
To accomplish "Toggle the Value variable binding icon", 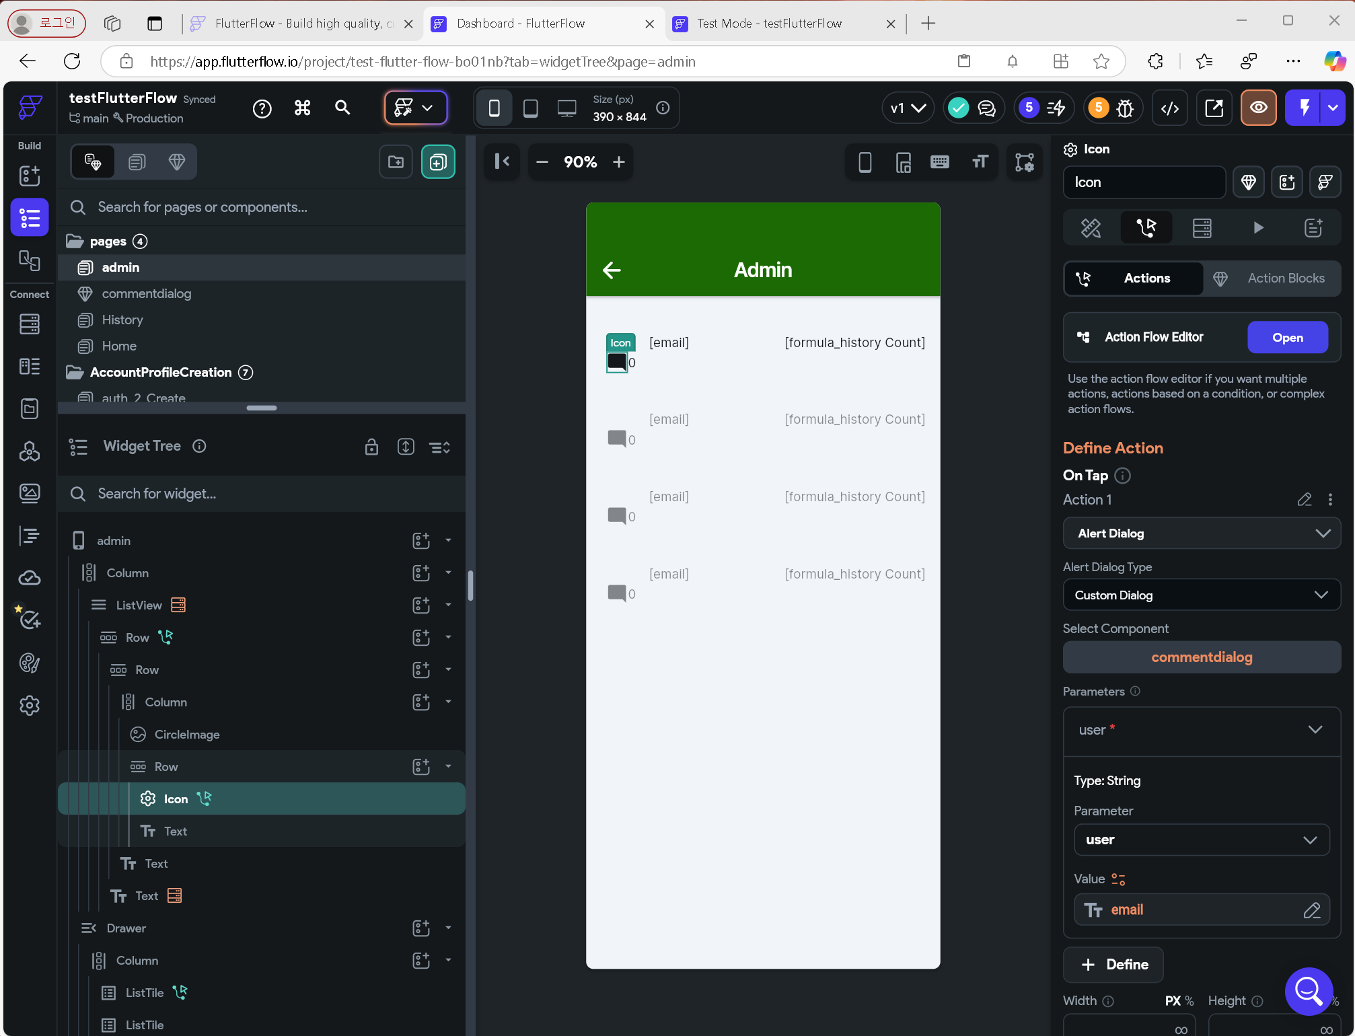I will pyautogui.click(x=1118, y=879).
